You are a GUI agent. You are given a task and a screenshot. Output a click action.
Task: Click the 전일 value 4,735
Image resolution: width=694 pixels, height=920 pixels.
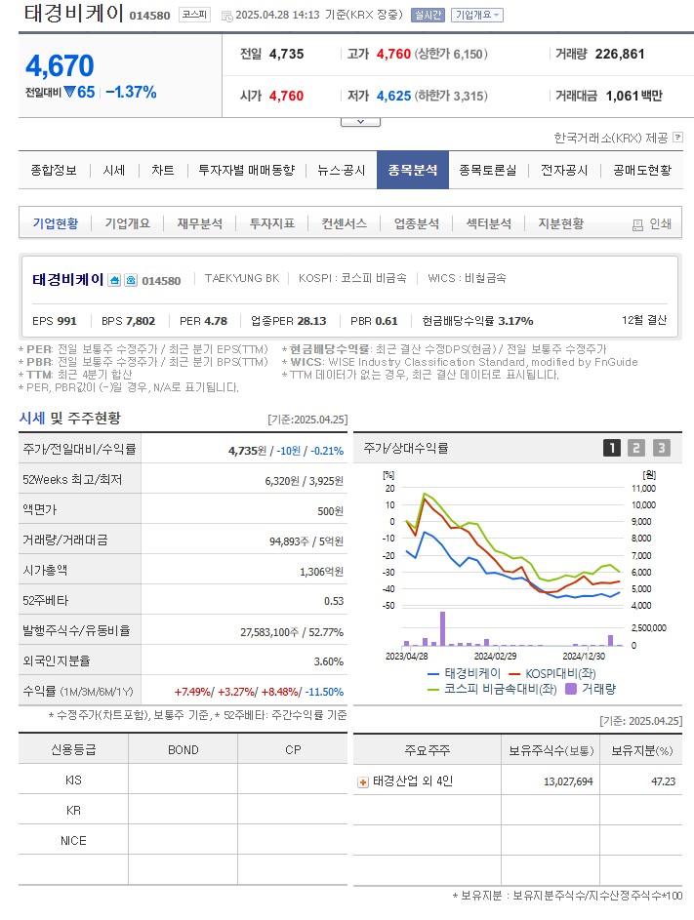coord(287,54)
